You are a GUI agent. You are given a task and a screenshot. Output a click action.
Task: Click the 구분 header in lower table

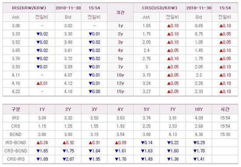click(x=16, y=109)
